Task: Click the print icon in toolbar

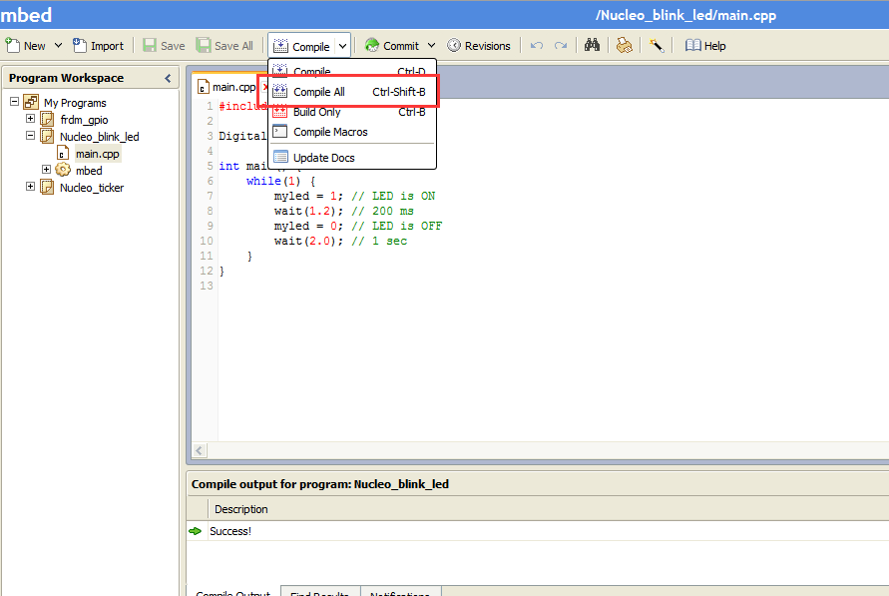Action: point(625,45)
